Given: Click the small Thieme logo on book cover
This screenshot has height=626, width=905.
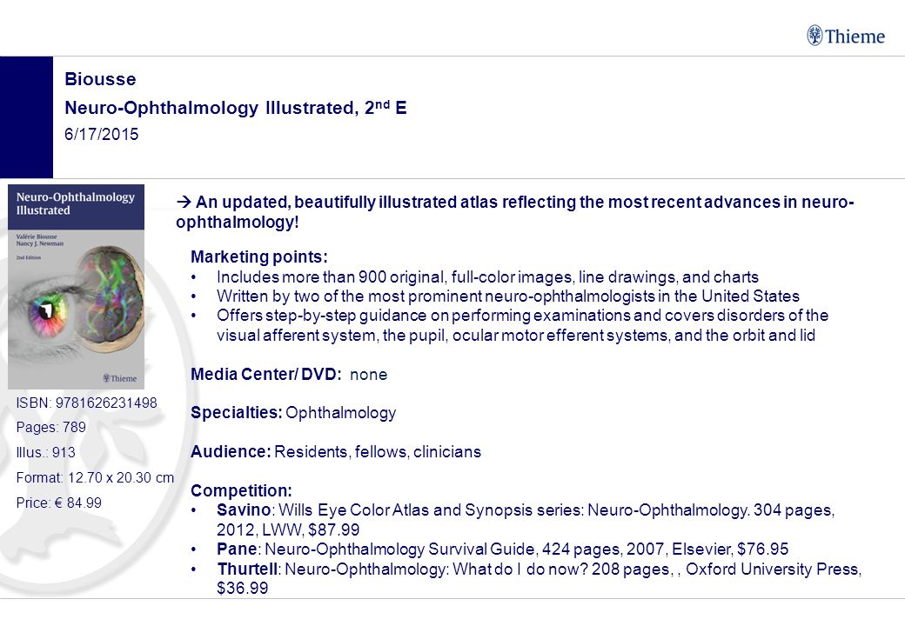Looking at the screenshot, I should 119,378.
